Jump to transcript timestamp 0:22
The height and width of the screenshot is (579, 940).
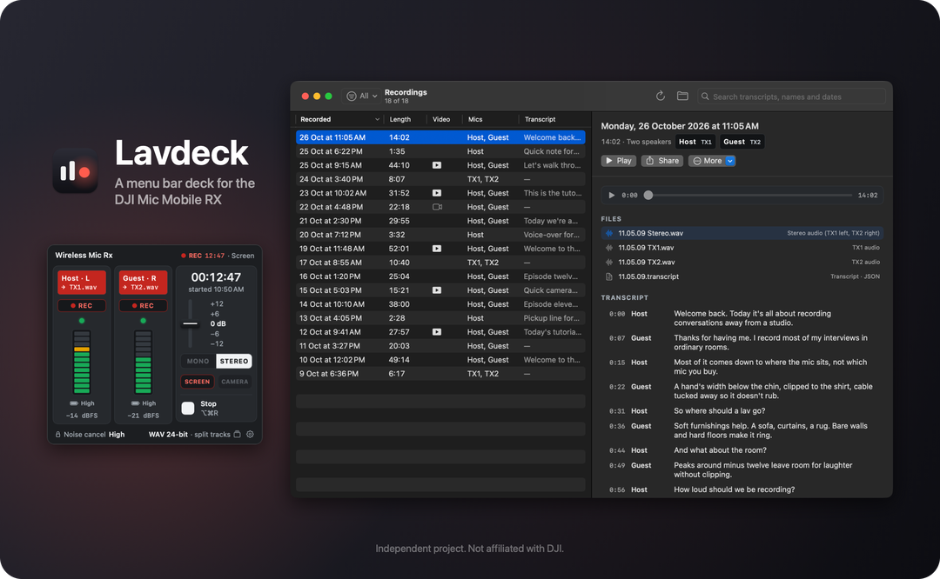click(617, 387)
